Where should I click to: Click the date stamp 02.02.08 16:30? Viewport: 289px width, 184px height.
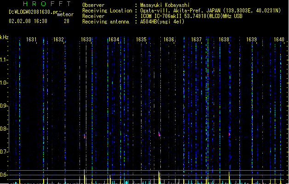28,21
